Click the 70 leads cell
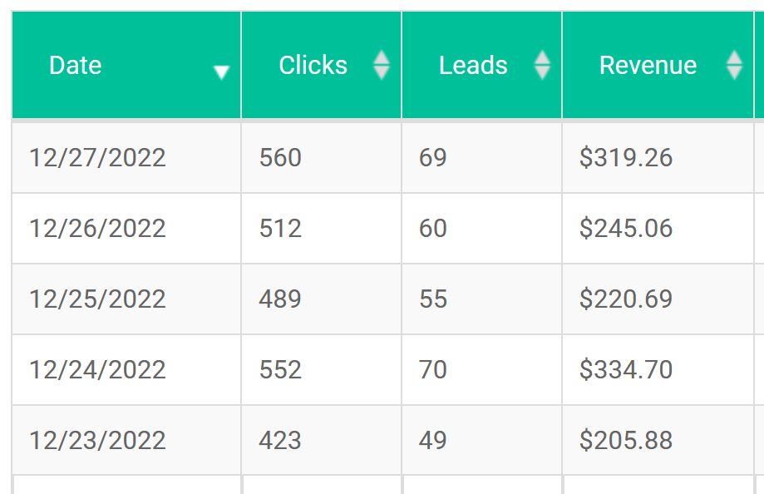Image resolution: width=764 pixels, height=494 pixels. tap(433, 369)
